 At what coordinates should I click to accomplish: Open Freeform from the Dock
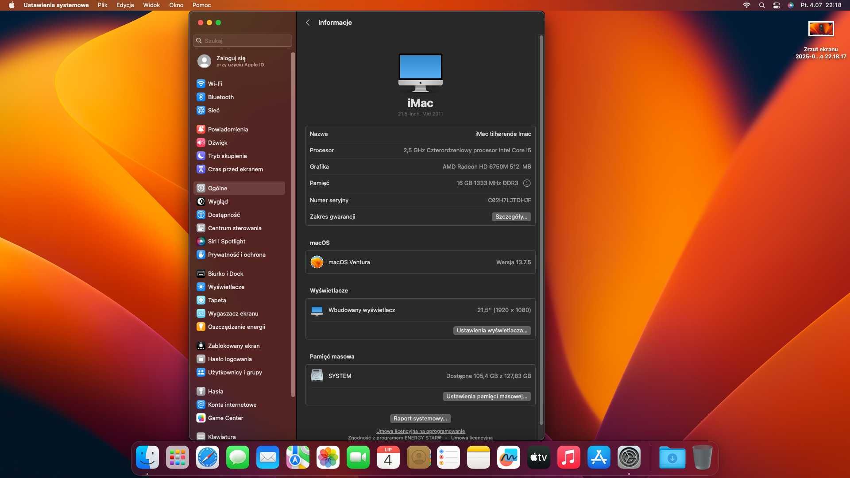pyautogui.click(x=509, y=458)
